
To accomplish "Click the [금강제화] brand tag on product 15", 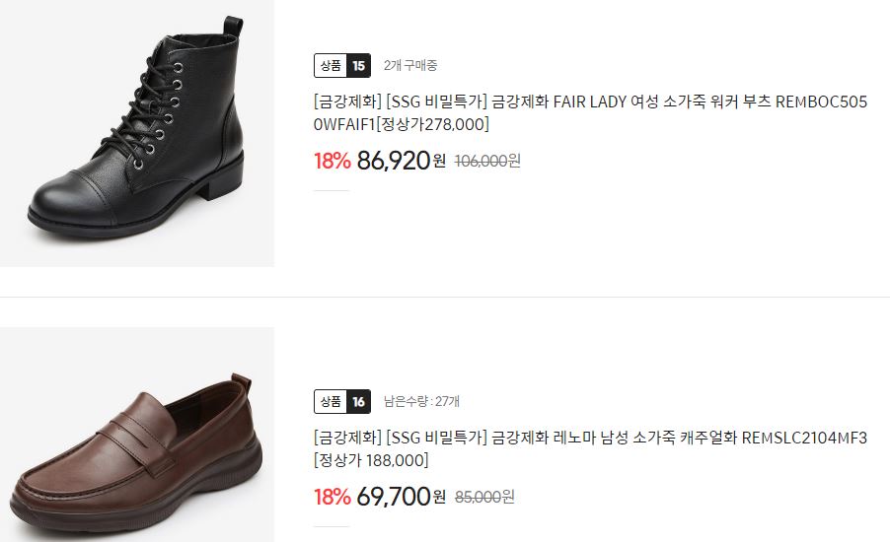I will pos(347,102).
